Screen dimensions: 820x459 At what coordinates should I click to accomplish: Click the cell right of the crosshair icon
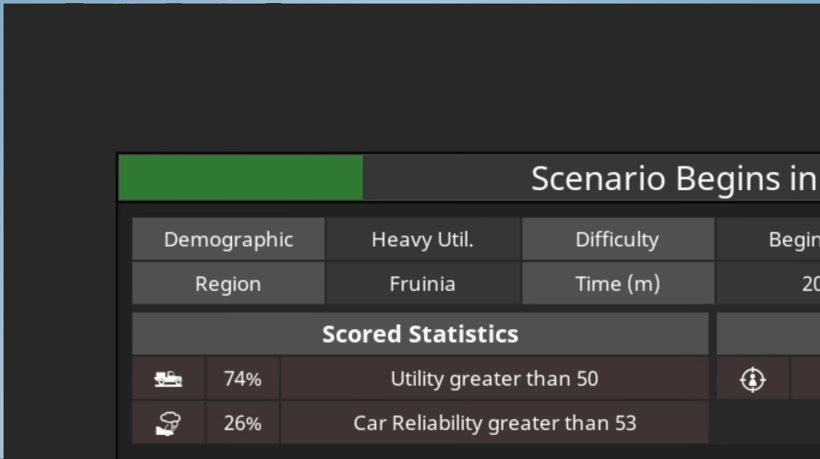(805, 379)
